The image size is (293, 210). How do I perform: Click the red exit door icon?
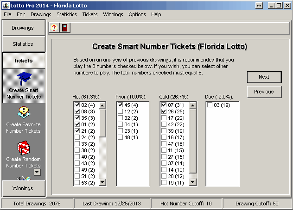tap(65, 28)
